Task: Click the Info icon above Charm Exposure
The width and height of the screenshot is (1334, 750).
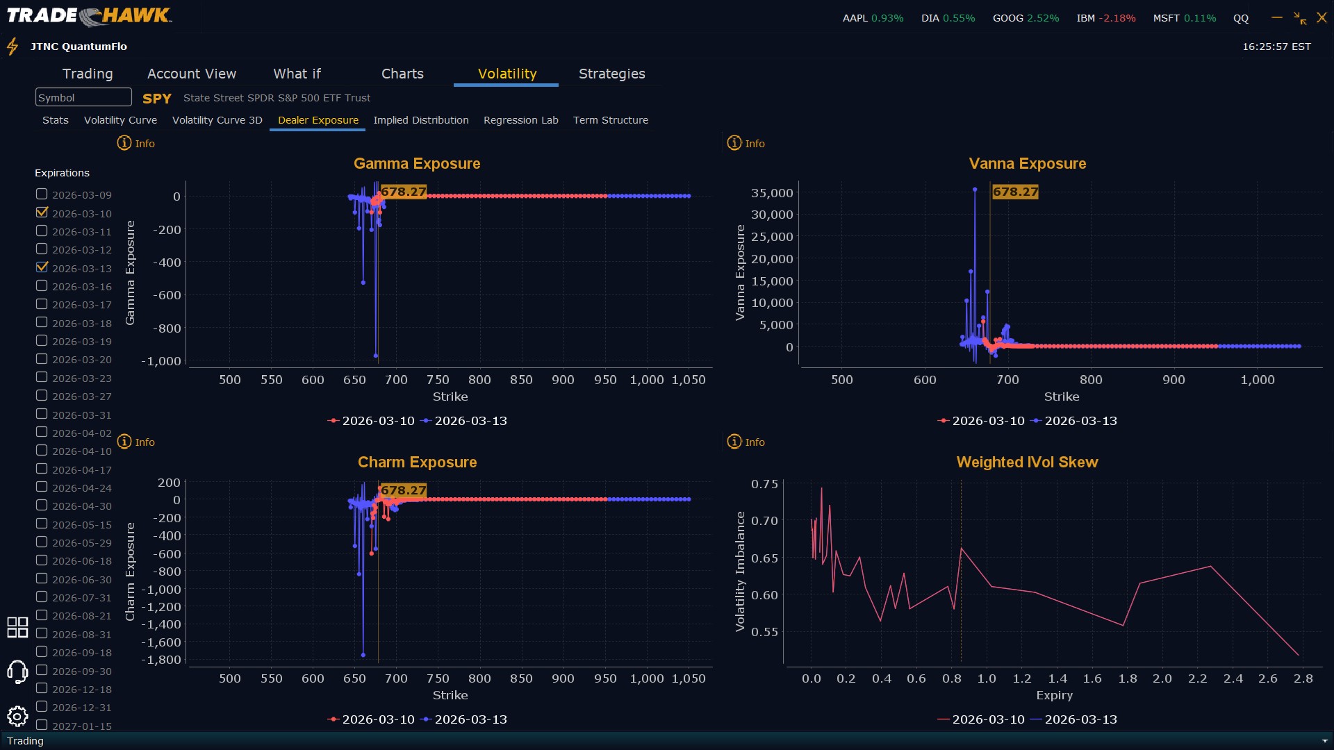Action: [x=124, y=442]
